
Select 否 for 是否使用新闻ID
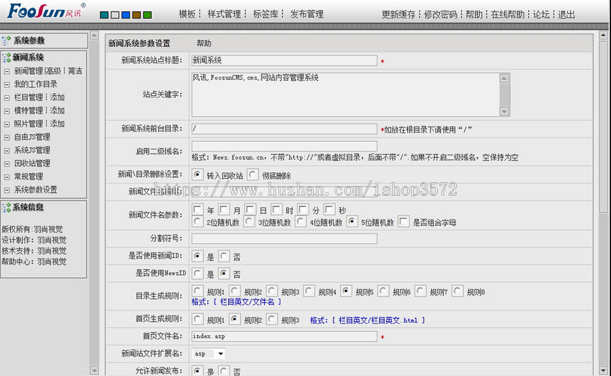pyautogui.click(x=223, y=256)
